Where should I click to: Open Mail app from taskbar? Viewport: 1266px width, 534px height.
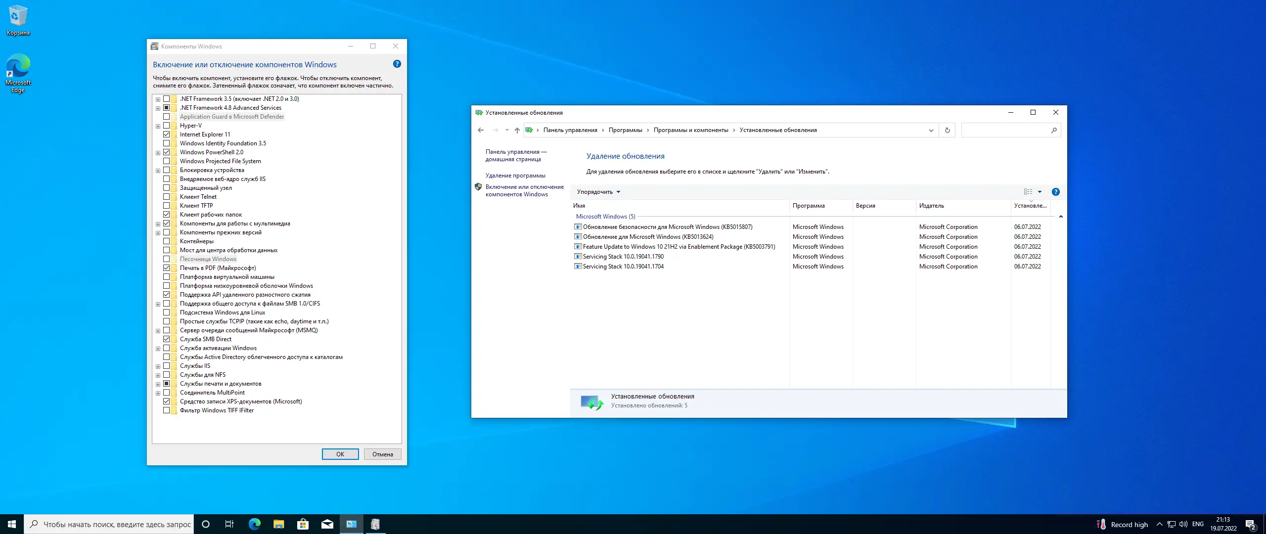pyautogui.click(x=327, y=524)
